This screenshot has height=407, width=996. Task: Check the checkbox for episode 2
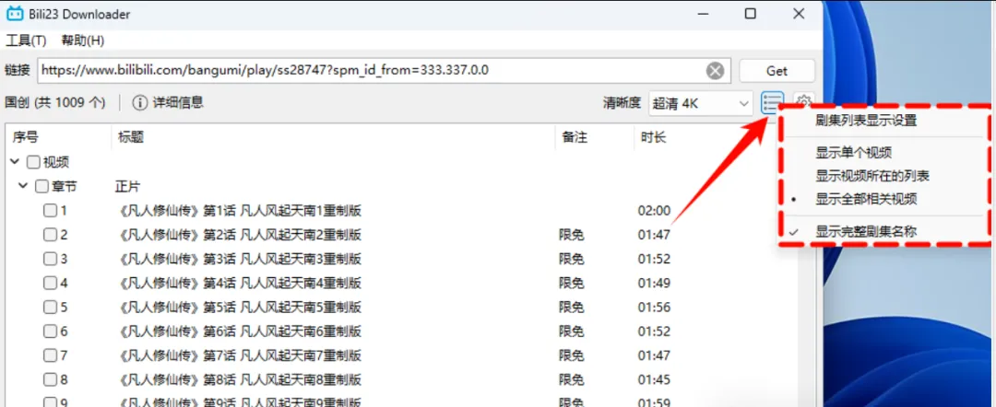point(50,235)
